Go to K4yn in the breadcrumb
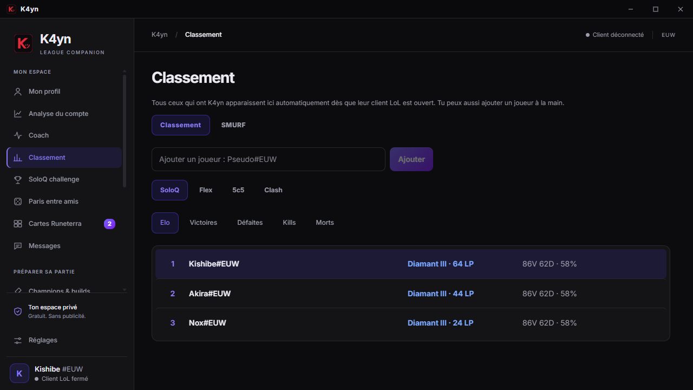693x390 pixels. pyautogui.click(x=160, y=35)
